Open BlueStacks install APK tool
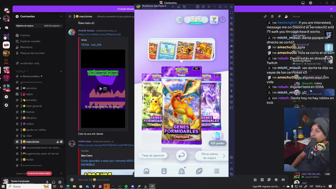Image resolution: width=336 pixels, height=189 pixels. coord(231,51)
